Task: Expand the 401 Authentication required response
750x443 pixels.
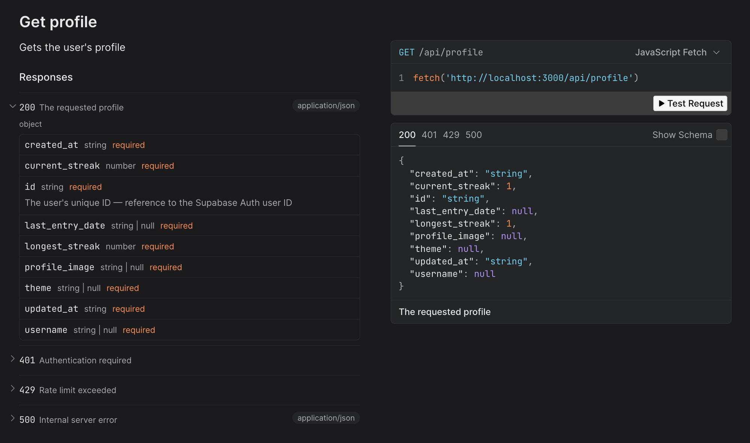Action: point(12,359)
